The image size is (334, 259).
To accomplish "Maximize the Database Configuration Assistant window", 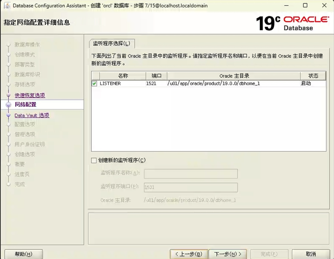I will coord(305,5).
